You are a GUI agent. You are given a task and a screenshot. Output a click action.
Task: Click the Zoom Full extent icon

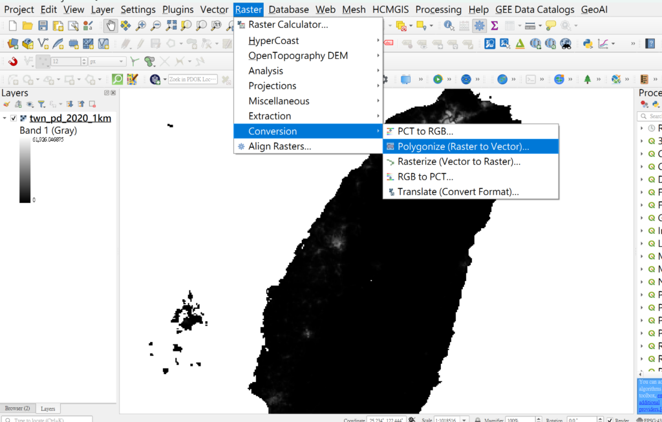(x=171, y=26)
